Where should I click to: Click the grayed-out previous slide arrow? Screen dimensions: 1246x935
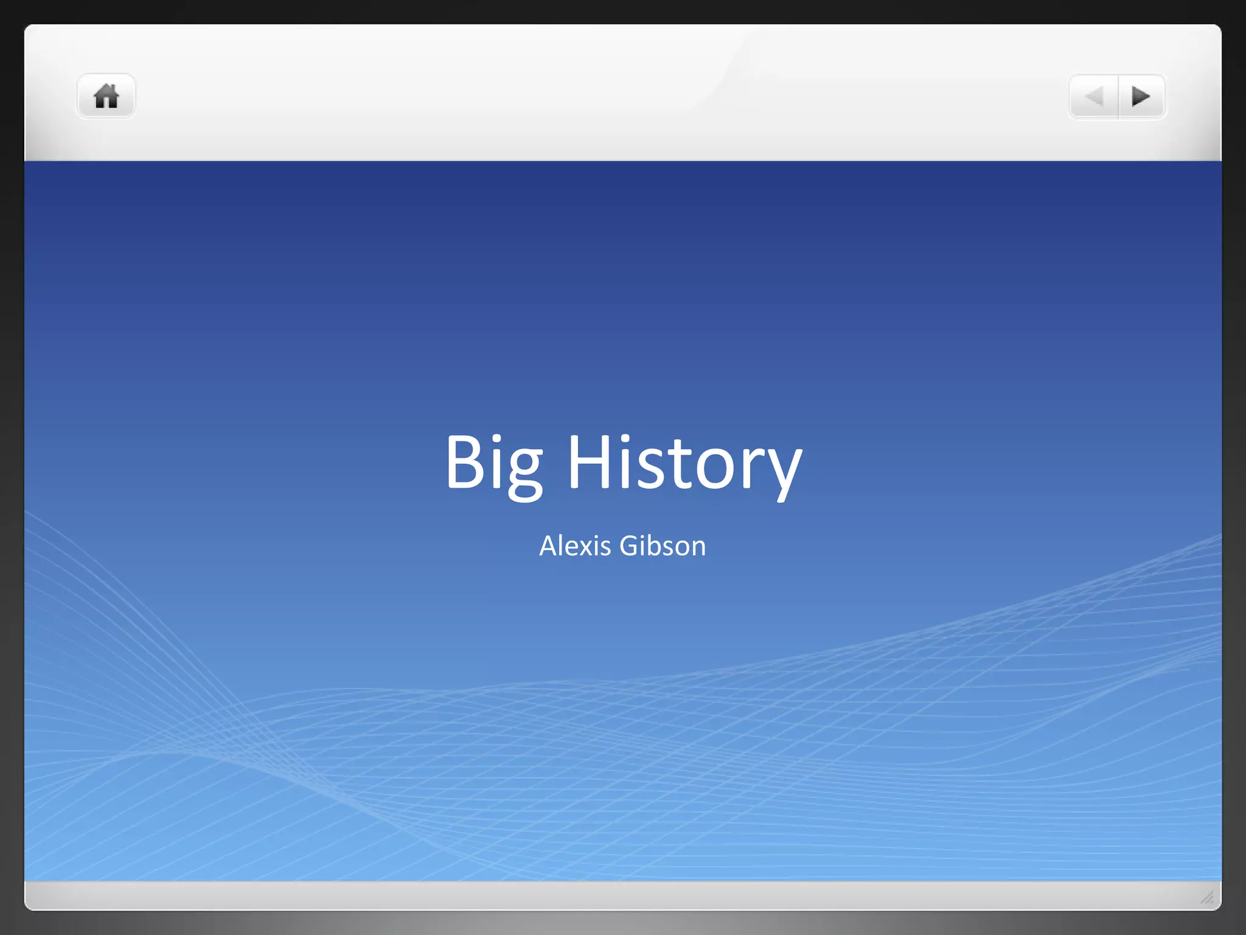point(1095,96)
